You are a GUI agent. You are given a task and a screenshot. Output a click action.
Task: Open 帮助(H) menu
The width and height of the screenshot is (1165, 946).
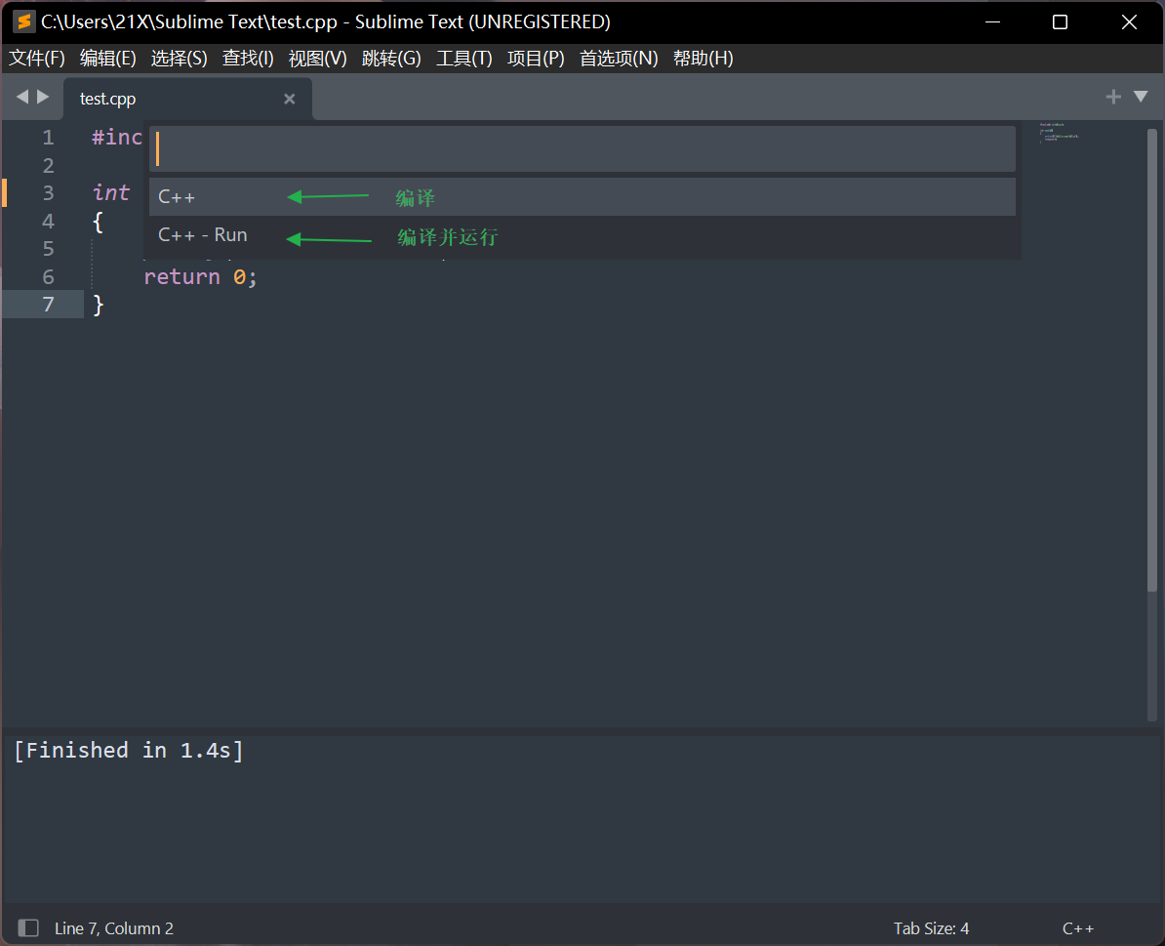pyautogui.click(x=703, y=58)
